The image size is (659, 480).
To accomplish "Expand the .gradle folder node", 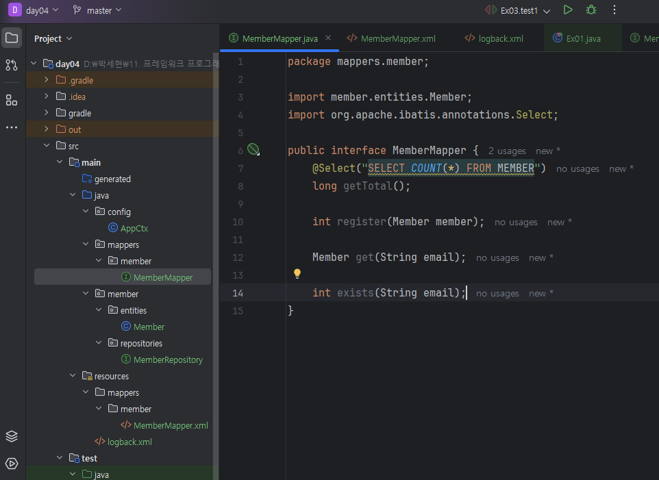I will (x=47, y=80).
